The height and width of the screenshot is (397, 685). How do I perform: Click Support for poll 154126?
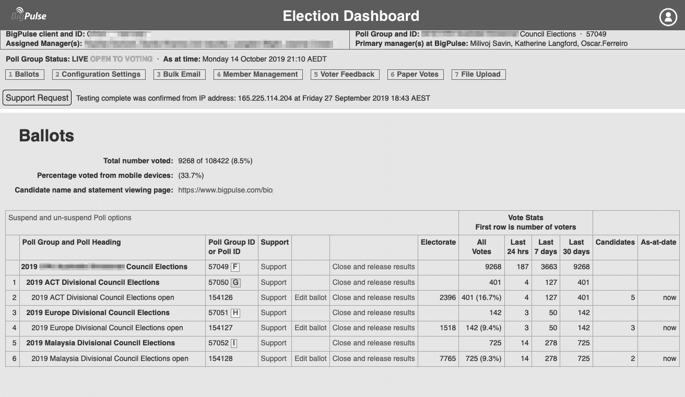[x=274, y=298]
